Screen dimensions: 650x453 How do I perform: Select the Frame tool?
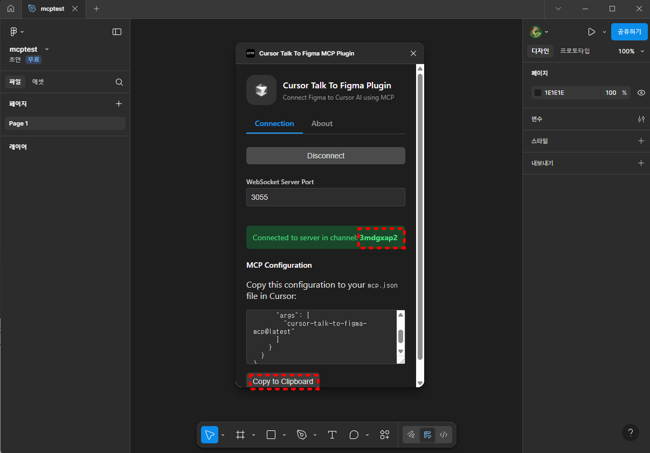240,435
